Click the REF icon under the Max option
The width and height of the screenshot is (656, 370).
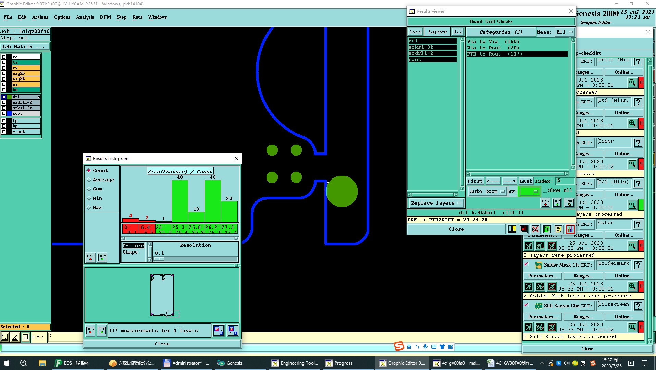(x=102, y=258)
